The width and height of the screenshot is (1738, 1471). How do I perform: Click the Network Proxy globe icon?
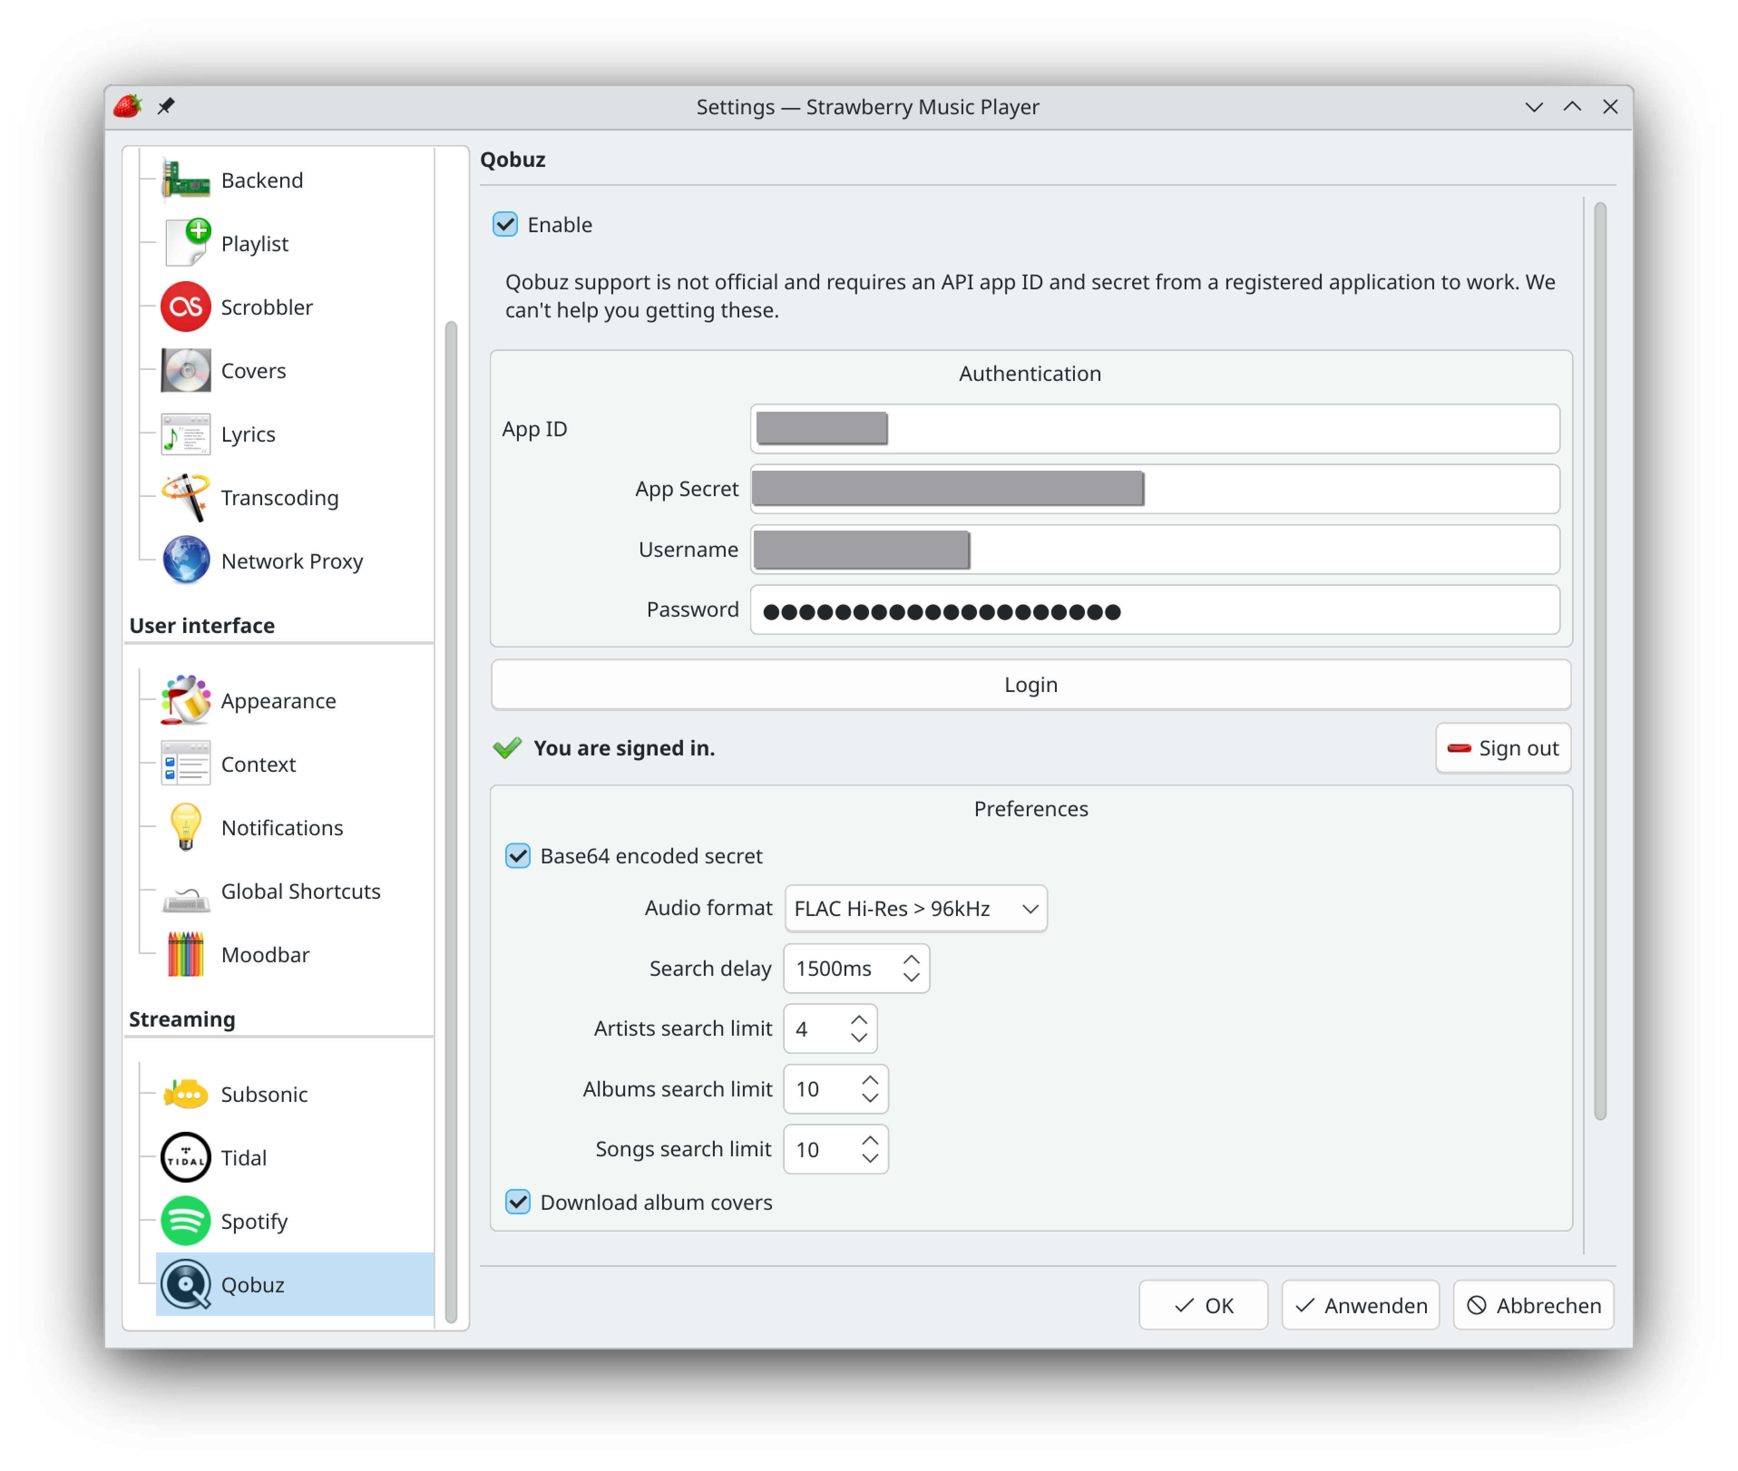tap(185, 560)
